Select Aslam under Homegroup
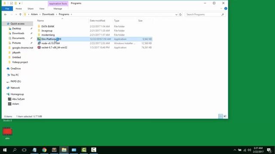This screenshot has width=275, height=154. (15, 104)
